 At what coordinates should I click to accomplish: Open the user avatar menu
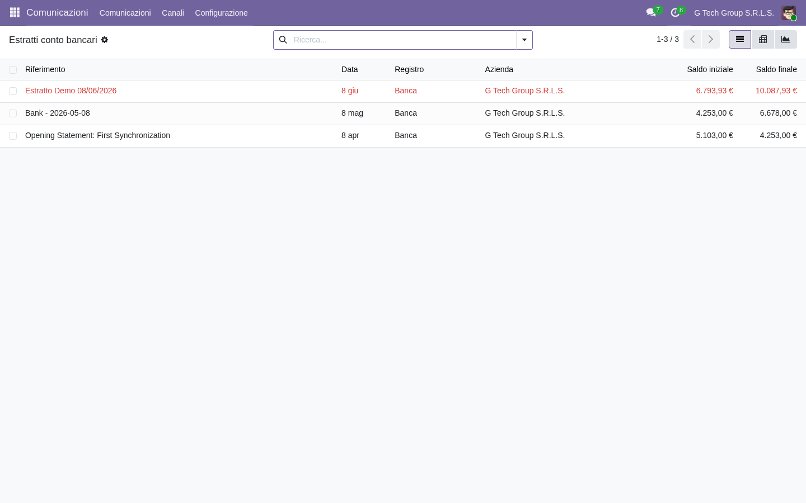(x=789, y=13)
